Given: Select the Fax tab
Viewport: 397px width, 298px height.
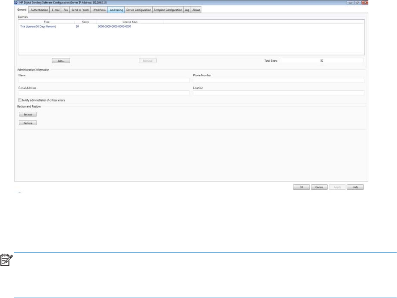Looking at the screenshot, I should (x=66, y=10).
